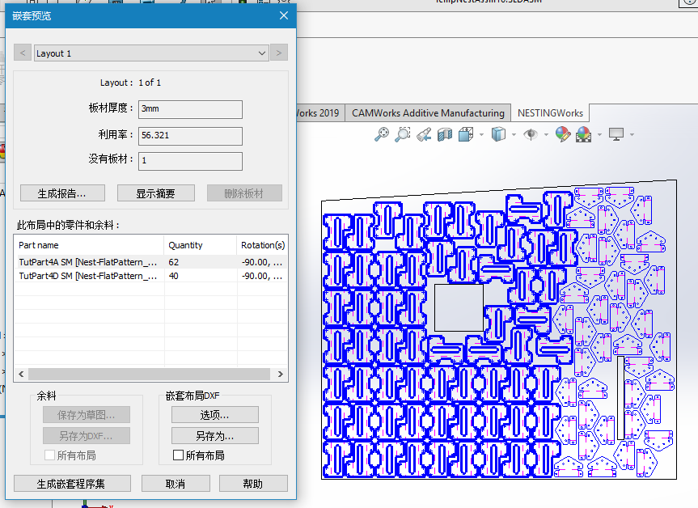
Task: Click the Hide/Show Items eye icon
Action: click(x=531, y=134)
